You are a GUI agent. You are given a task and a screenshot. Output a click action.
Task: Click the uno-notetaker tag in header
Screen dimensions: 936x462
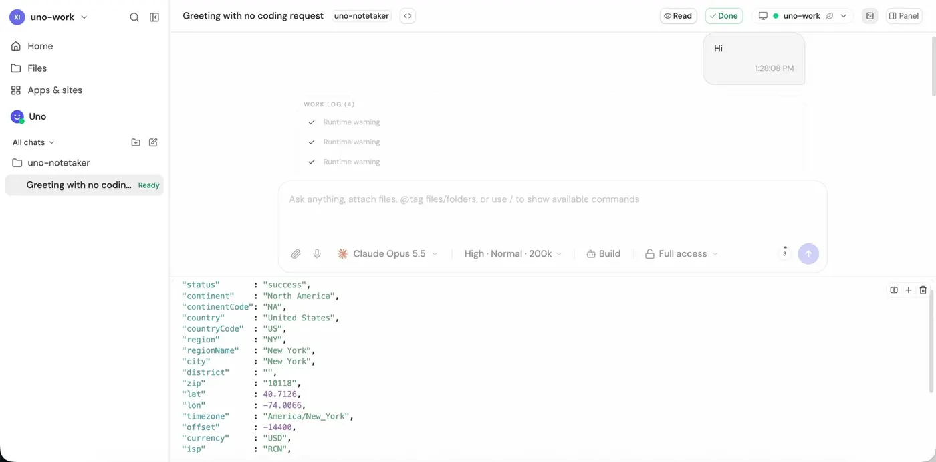tap(362, 16)
